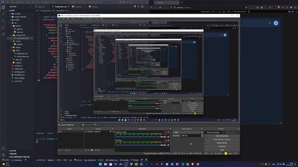Screen dimensions: 298x167
Task: Select the Display Capture source row
Action: [99, 132]
